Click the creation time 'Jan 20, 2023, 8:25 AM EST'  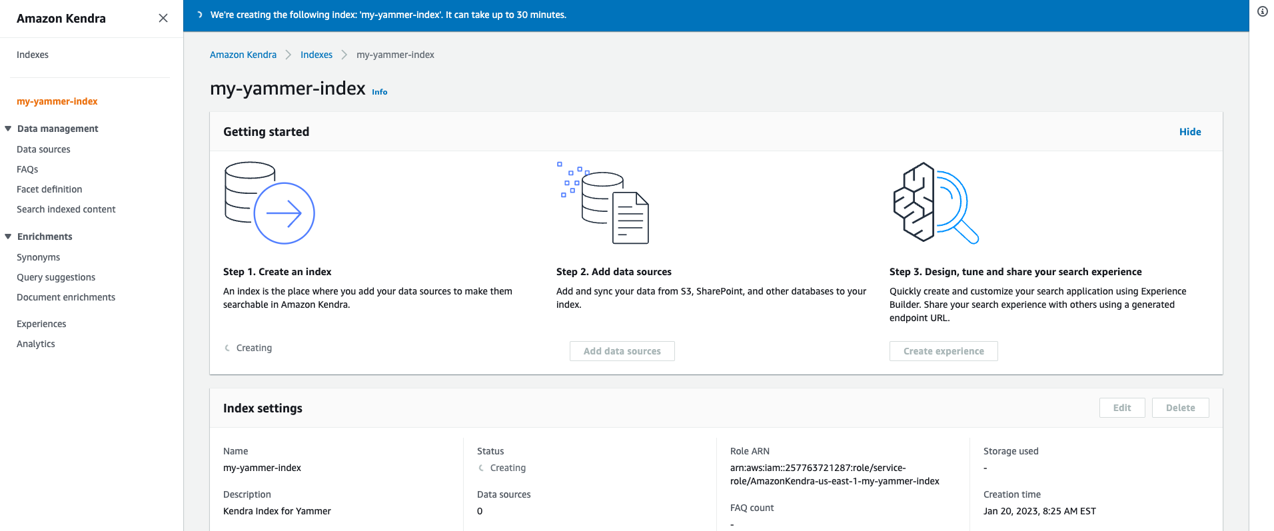pos(1039,511)
